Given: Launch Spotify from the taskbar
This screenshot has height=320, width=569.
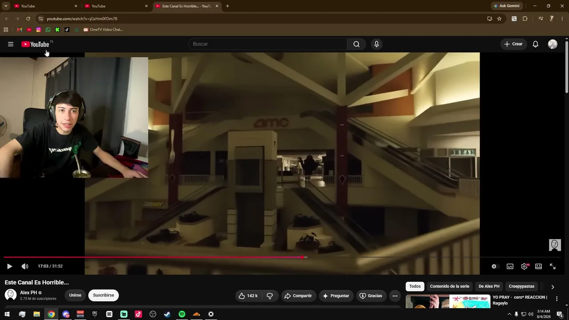Looking at the screenshot, I should pos(182,314).
